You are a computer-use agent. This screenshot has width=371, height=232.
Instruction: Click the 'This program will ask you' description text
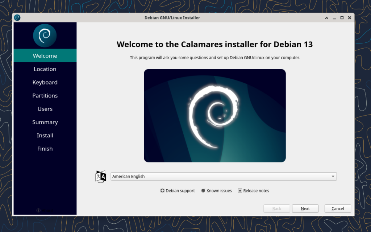click(x=214, y=58)
